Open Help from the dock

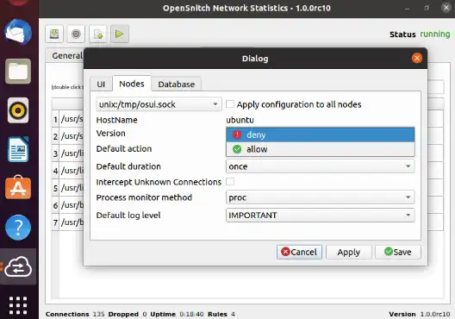tap(18, 228)
